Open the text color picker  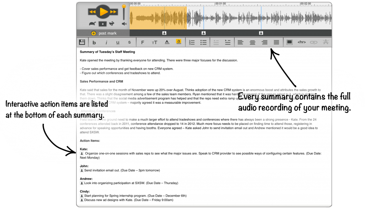point(167,42)
